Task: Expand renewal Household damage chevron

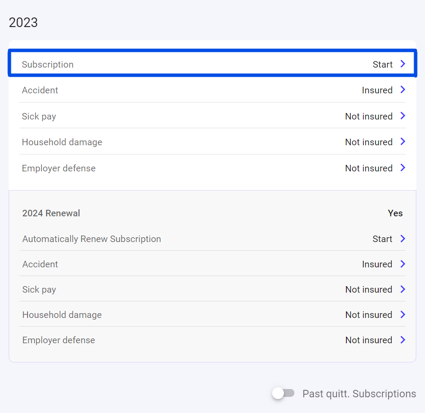Action: [x=403, y=314]
